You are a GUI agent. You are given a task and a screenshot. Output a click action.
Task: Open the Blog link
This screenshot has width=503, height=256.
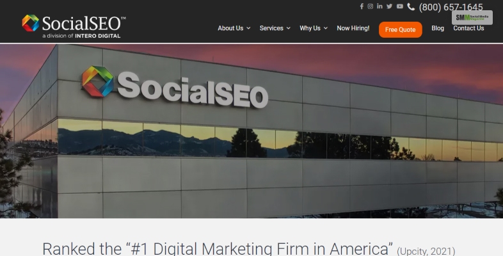[x=438, y=28]
